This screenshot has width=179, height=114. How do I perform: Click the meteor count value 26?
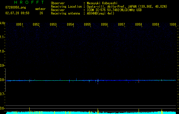coord(41,13)
